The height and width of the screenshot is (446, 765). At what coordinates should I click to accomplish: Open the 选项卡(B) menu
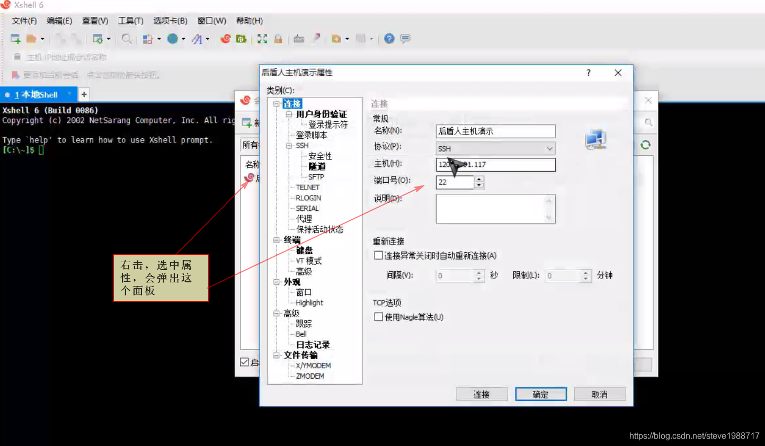(x=170, y=21)
